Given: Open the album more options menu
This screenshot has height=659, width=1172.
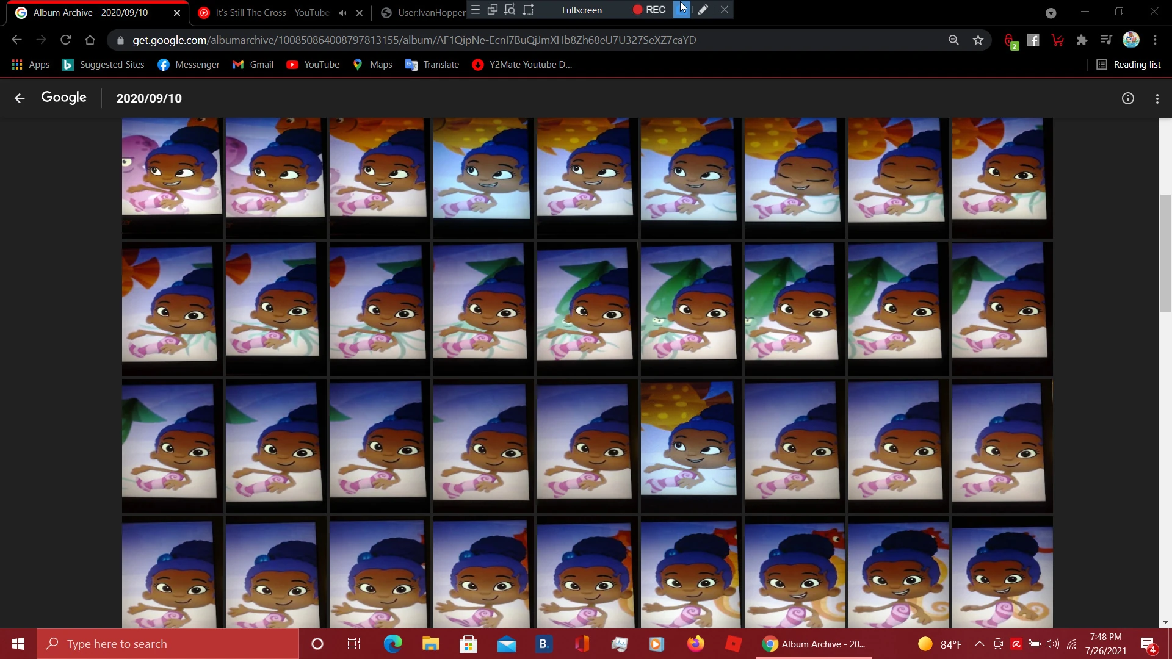Looking at the screenshot, I should pyautogui.click(x=1157, y=98).
